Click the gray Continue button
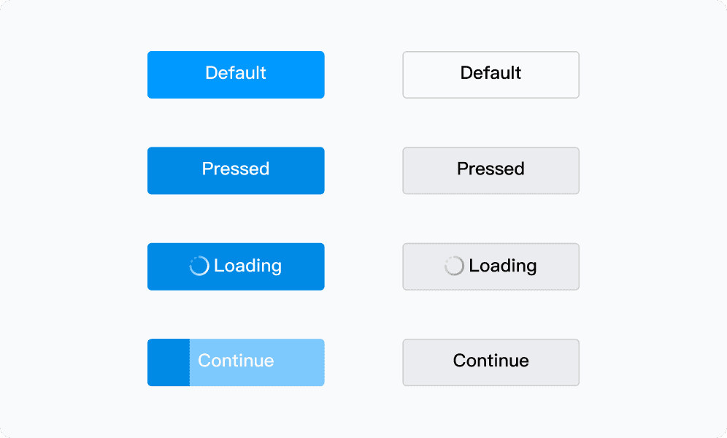Viewport: 727px width, 438px height. [x=491, y=363]
